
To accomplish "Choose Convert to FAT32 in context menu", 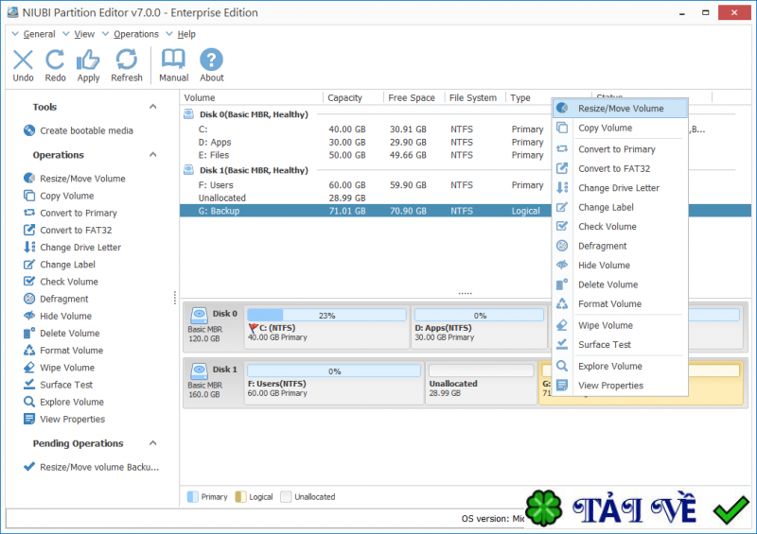I will click(613, 169).
